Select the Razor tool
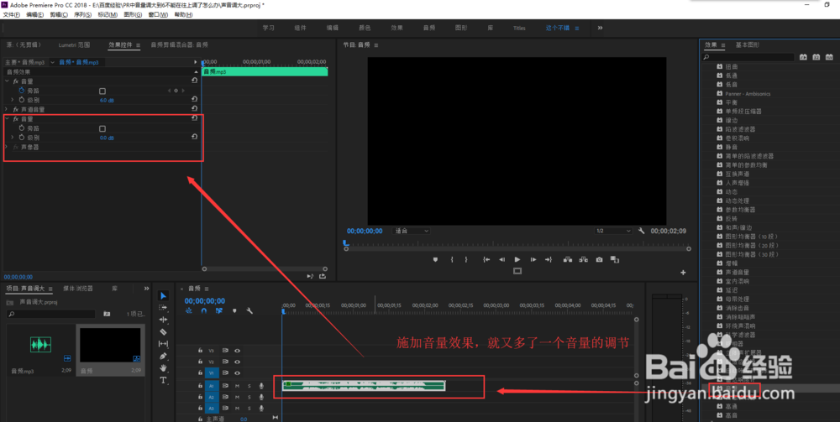Image resolution: width=840 pixels, height=422 pixels. coord(164,331)
